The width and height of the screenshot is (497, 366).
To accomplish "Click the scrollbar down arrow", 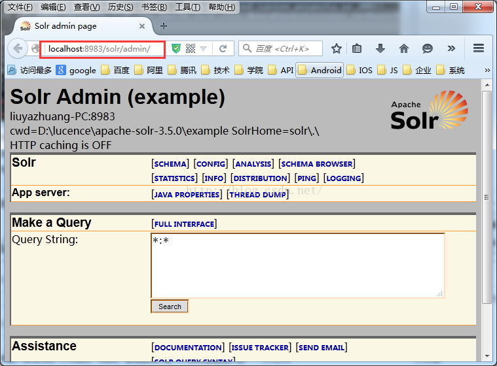I will 487,356.
